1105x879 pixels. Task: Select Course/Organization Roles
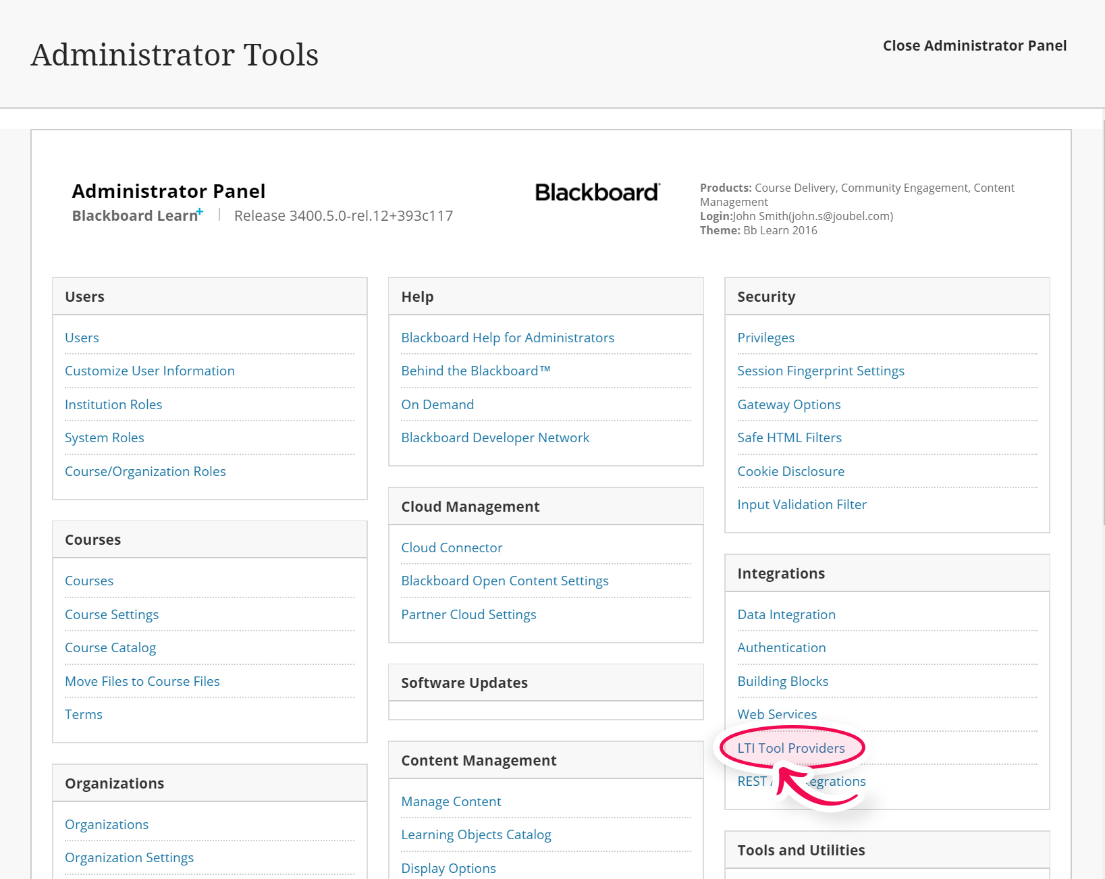[x=145, y=471]
